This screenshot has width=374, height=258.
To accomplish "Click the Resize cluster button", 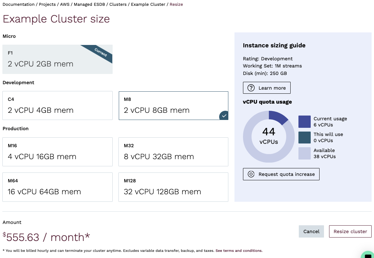I will coord(350,231).
